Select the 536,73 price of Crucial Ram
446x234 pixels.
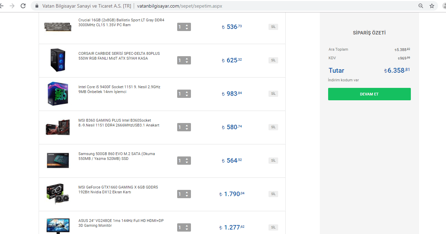pos(232,27)
